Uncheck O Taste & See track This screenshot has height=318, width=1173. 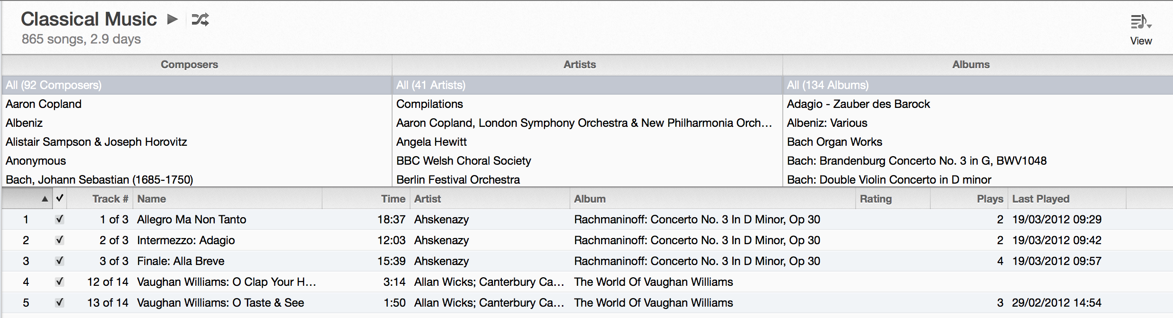point(60,302)
